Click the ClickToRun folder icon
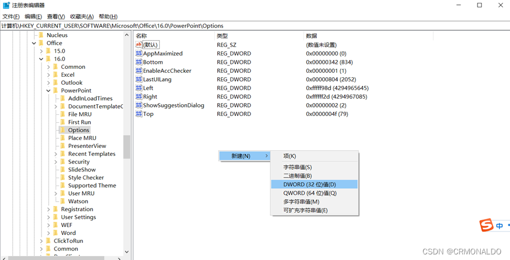 tap(48, 241)
